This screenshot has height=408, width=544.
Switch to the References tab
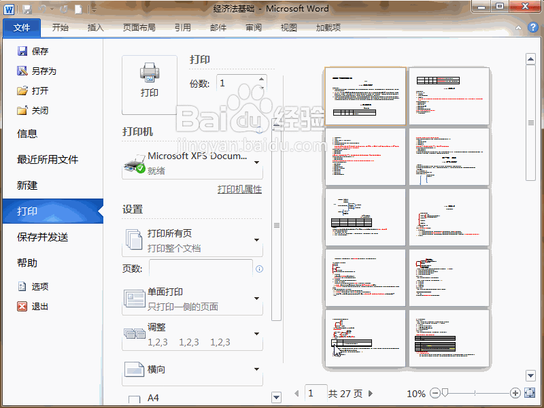183,27
